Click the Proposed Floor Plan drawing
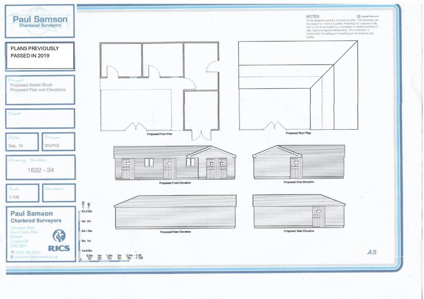Viewport: 424px width, 299px height. pos(159,91)
